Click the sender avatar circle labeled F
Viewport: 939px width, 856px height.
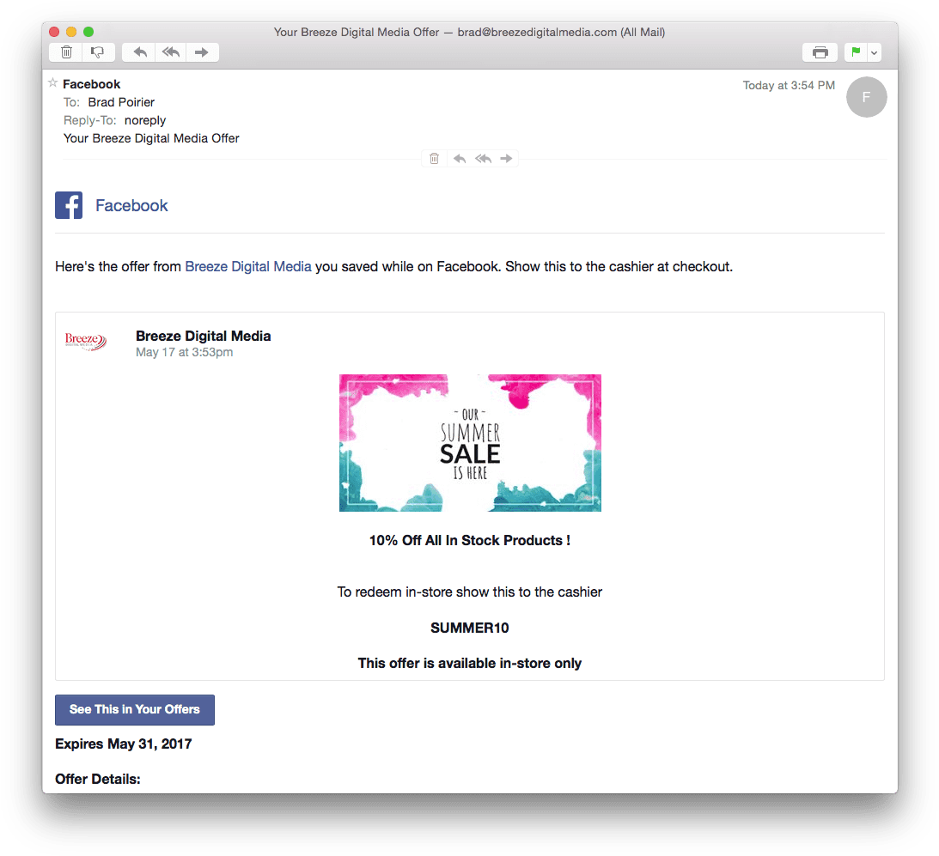866,97
